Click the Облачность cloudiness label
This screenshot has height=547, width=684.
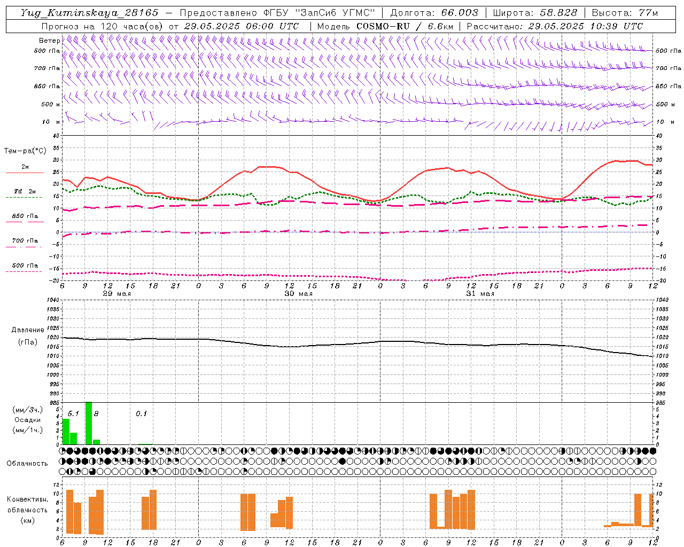pyautogui.click(x=27, y=463)
